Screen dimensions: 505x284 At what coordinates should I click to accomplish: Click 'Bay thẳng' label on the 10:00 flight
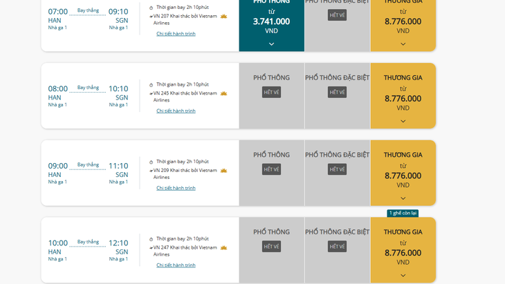88,242
